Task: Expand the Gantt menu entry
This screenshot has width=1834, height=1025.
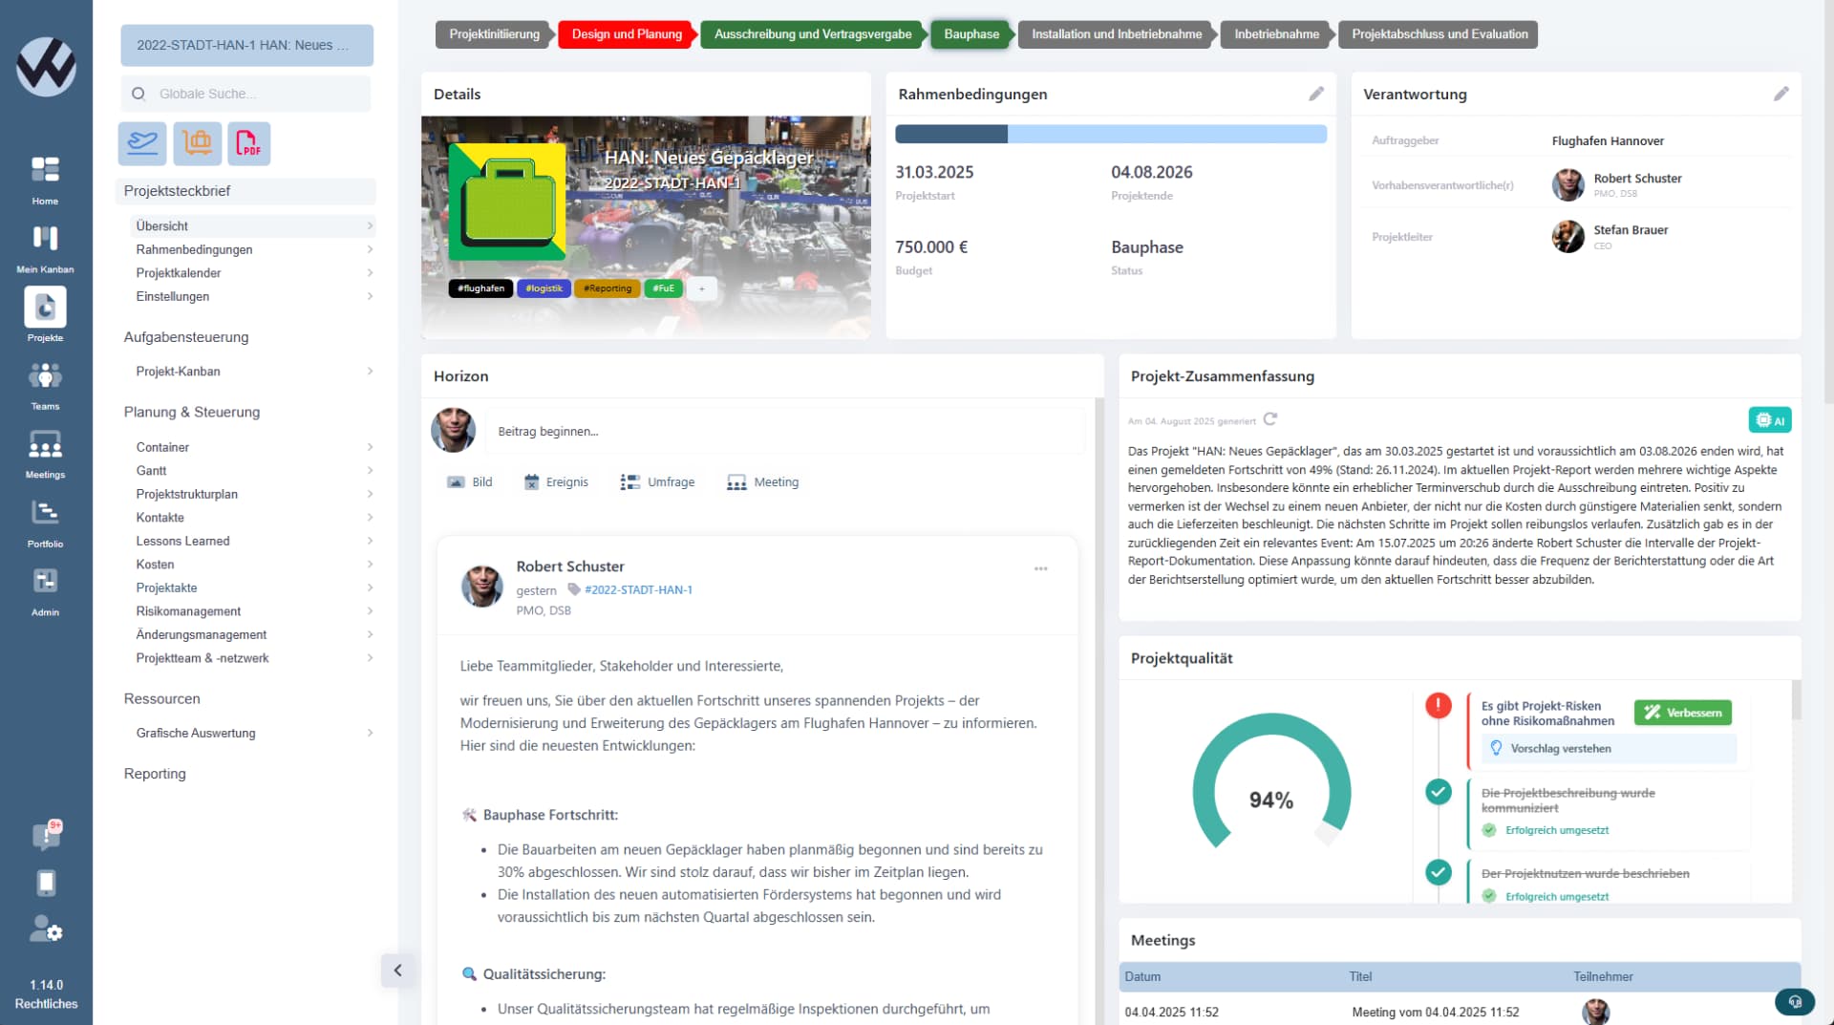Action: (253, 471)
